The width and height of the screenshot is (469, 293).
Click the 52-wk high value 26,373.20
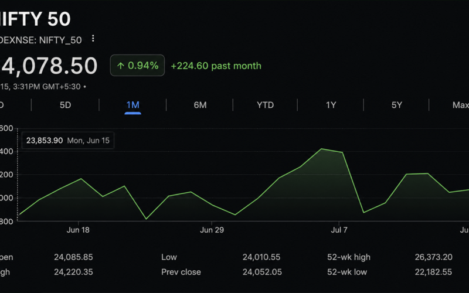(433, 257)
